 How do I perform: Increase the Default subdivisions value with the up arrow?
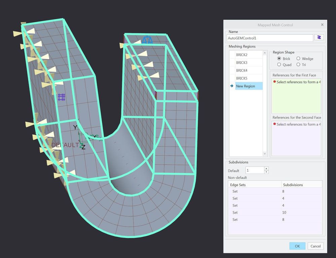coord(266,169)
